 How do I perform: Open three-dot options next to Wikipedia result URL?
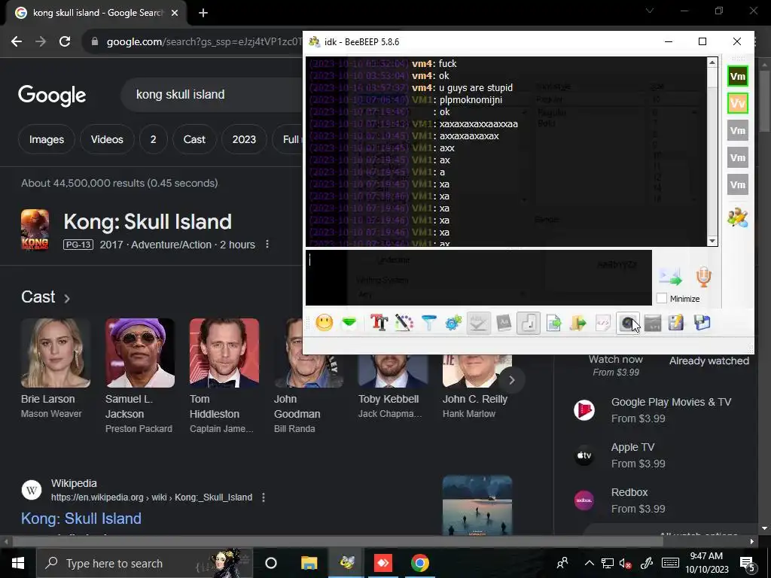[x=264, y=497]
